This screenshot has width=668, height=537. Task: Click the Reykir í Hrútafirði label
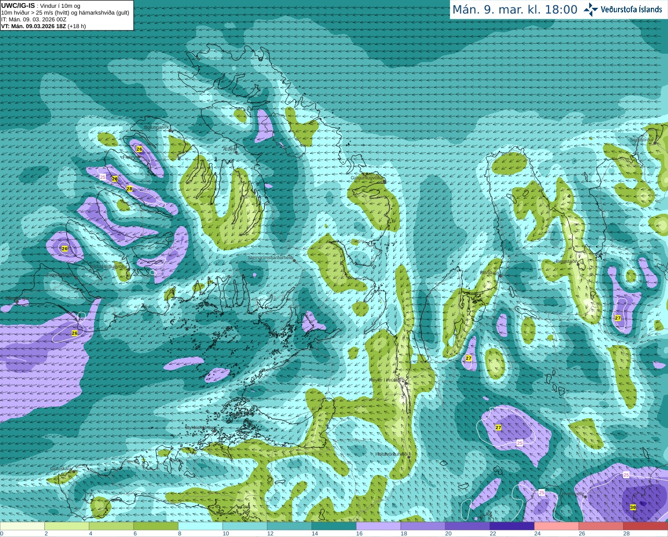point(387,380)
